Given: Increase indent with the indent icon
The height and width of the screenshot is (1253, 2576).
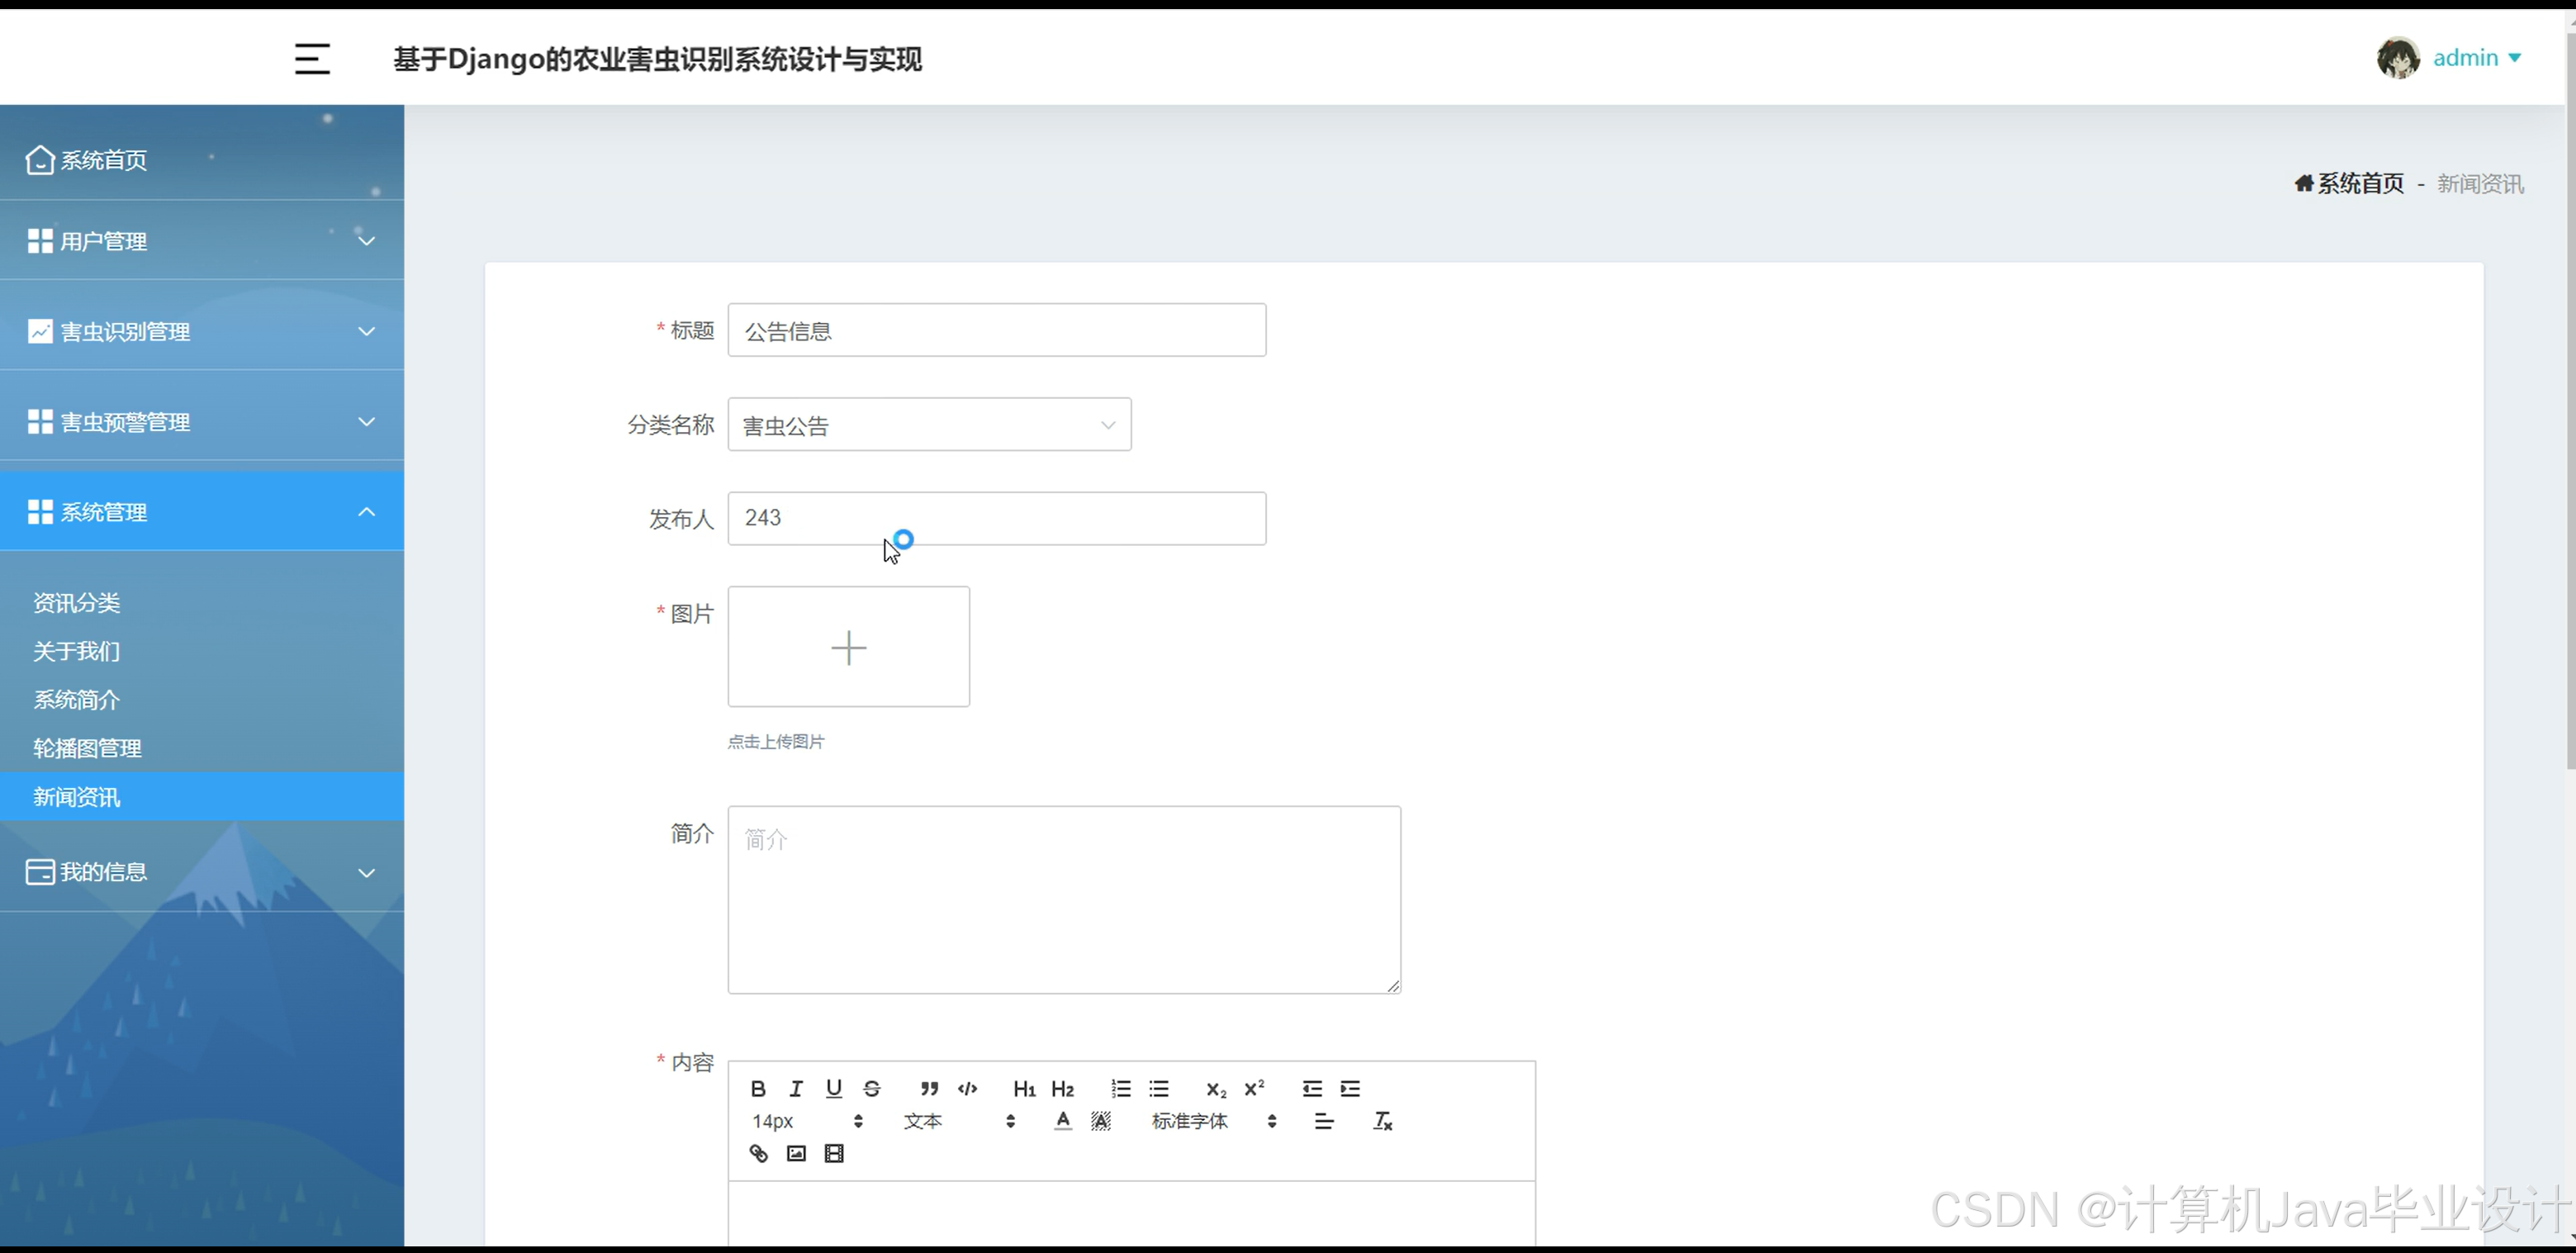Looking at the screenshot, I should (x=1350, y=1088).
